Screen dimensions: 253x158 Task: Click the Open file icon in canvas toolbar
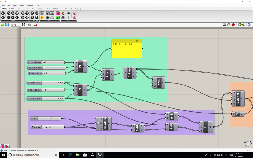pyautogui.click(x=3, y=25)
